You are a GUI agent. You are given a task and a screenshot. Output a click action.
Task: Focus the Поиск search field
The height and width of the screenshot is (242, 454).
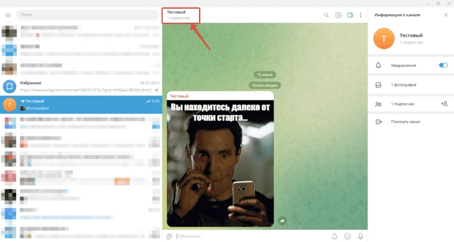point(87,15)
